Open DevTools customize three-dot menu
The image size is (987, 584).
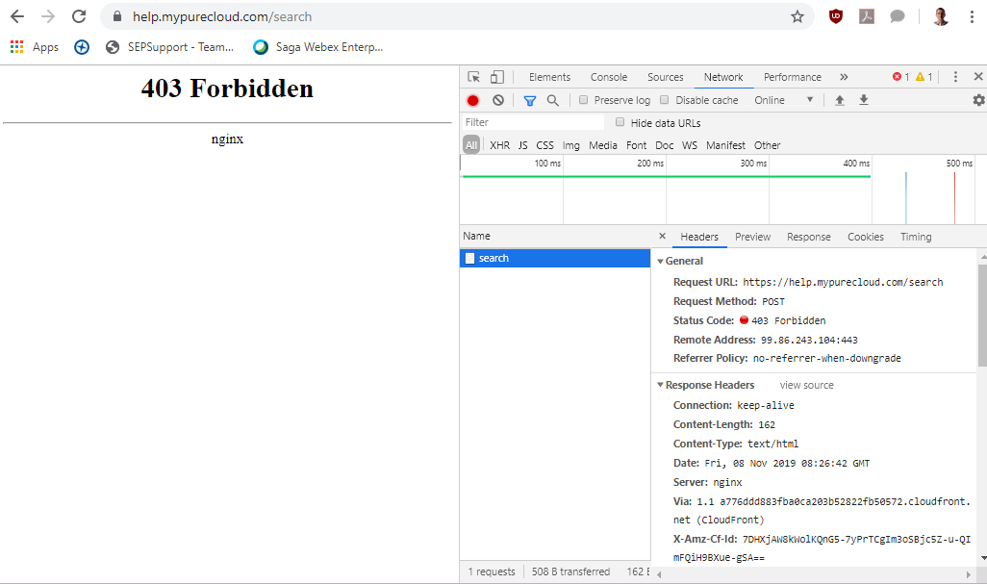pyautogui.click(x=955, y=77)
